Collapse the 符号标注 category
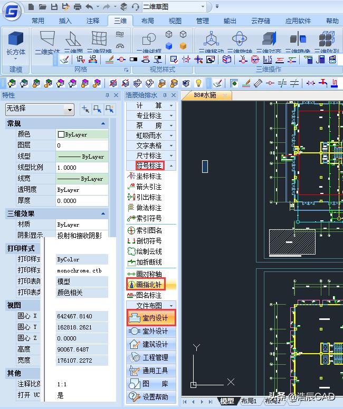The image size is (343, 409). 171,165
